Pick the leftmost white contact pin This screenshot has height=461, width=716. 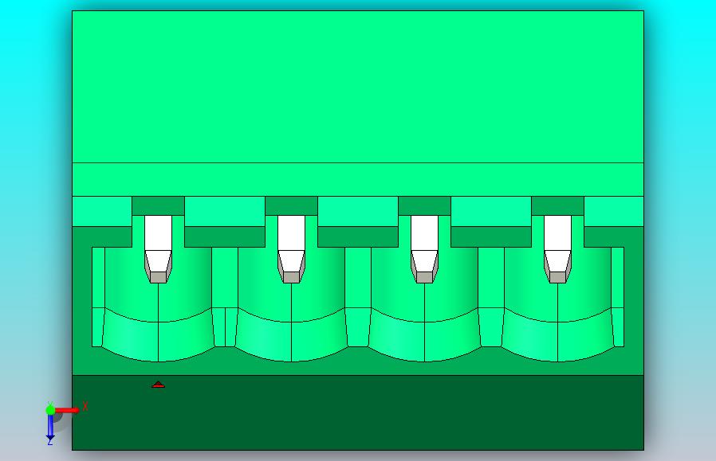point(158,249)
